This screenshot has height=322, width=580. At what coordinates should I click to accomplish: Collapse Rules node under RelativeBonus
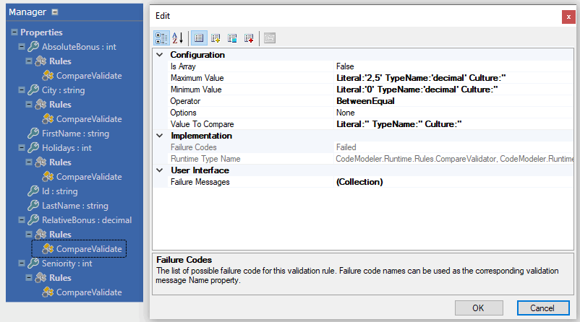coord(29,234)
